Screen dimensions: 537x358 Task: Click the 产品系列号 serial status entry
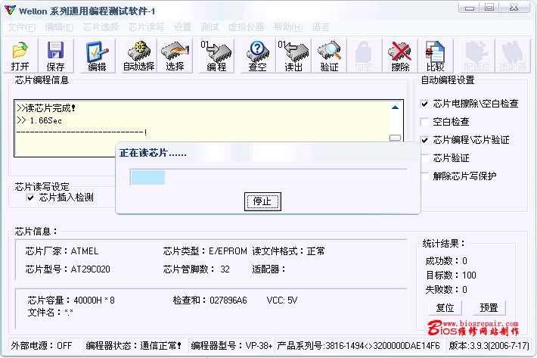[359, 346]
